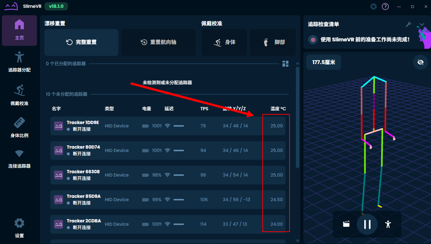The image size is (431, 244).
Task: Click the skeleton pose figure icon
Action: point(388,224)
